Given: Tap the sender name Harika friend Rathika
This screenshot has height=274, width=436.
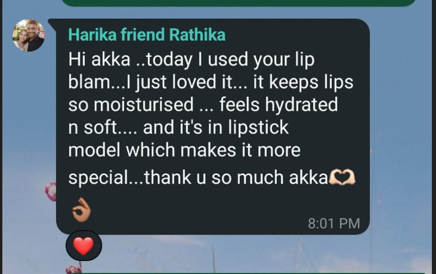Looking at the screenshot, I should pyautogui.click(x=147, y=35).
